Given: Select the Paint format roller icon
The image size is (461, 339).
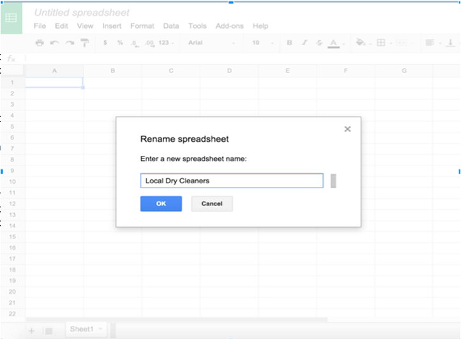Looking at the screenshot, I should tap(85, 43).
